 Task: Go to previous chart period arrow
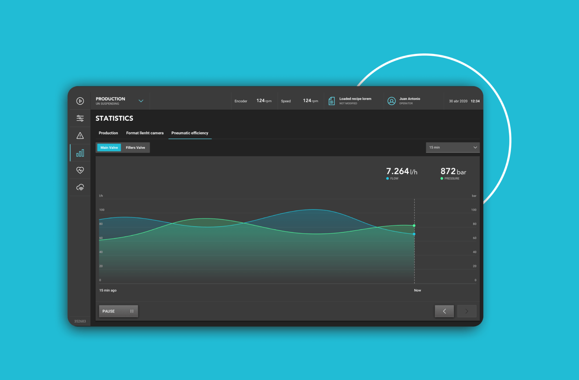444,311
